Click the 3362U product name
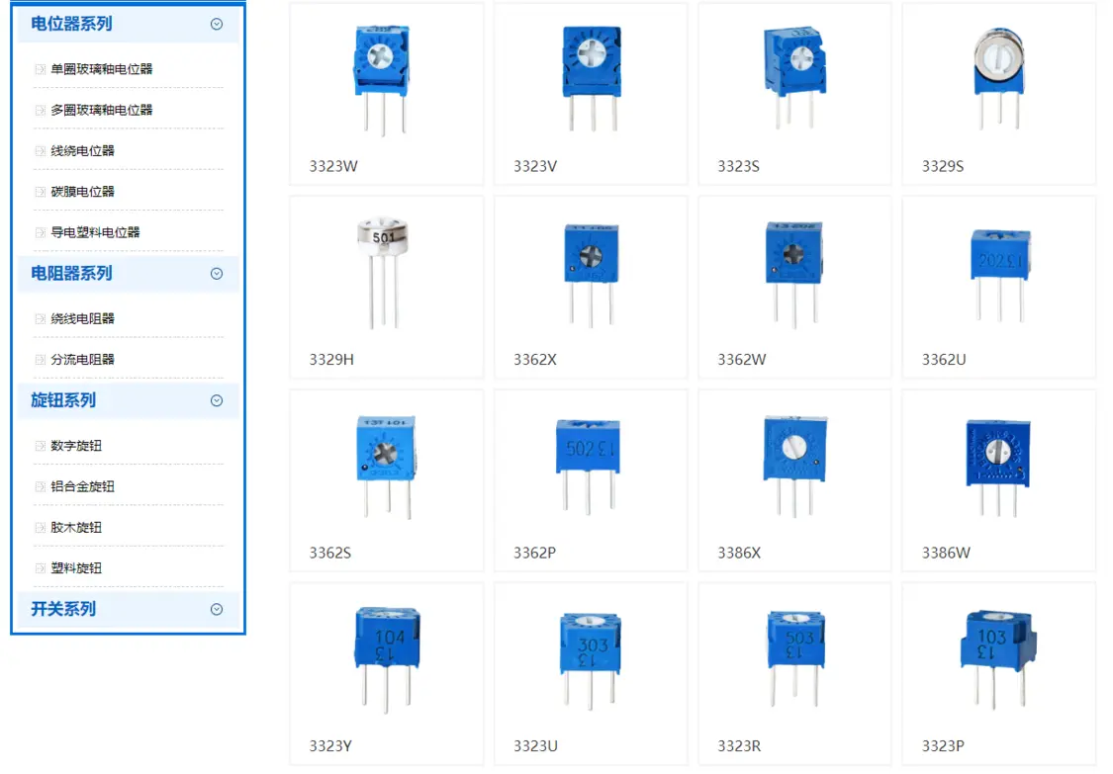 [x=943, y=360]
